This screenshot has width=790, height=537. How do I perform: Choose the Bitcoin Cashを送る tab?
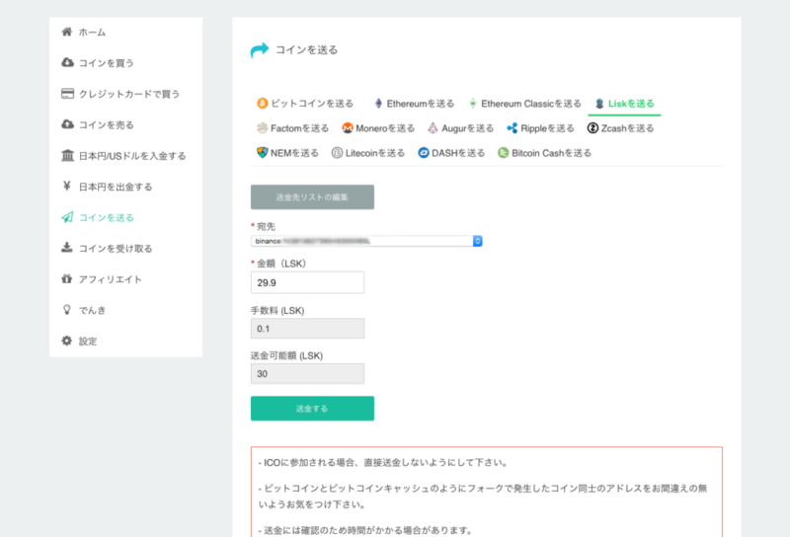(x=545, y=153)
